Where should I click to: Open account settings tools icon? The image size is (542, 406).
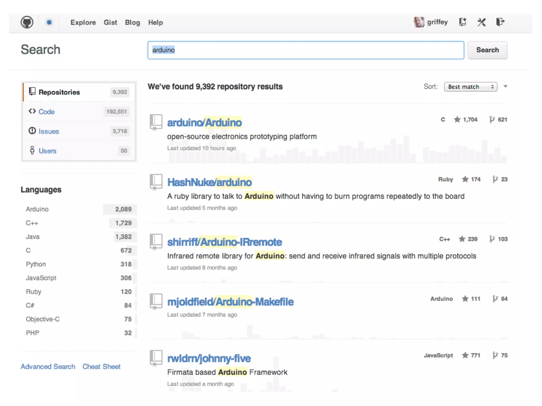[x=481, y=22]
